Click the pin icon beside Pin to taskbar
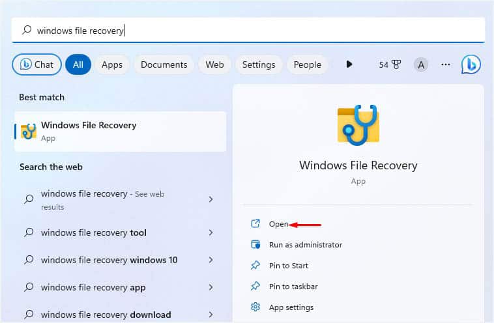This screenshot has height=323, width=494. pos(255,286)
